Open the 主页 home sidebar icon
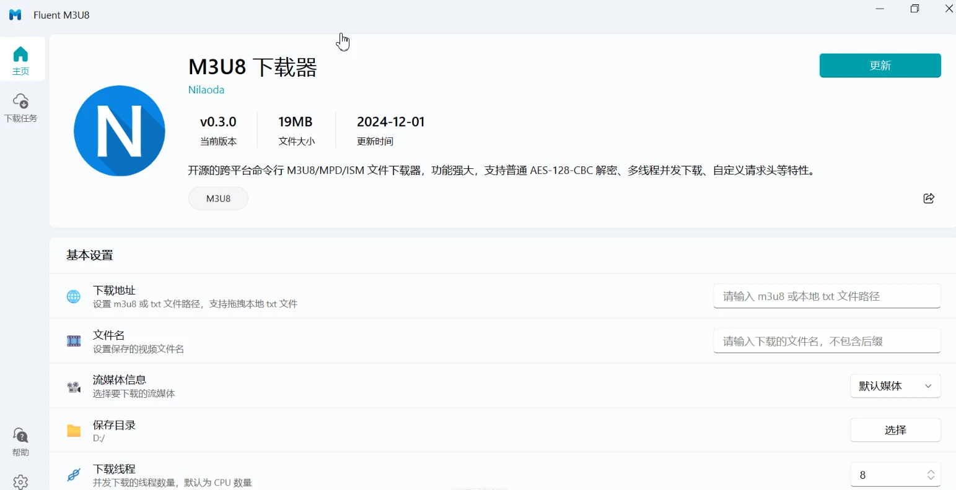The height and width of the screenshot is (490, 956). [20, 59]
